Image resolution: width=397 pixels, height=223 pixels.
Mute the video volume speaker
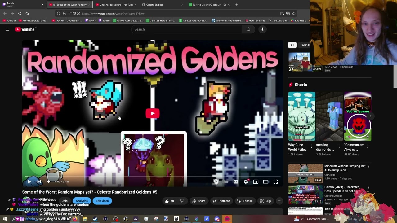coord(48,182)
